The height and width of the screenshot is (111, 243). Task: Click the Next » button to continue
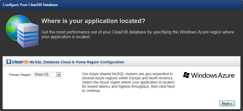point(227,104)
